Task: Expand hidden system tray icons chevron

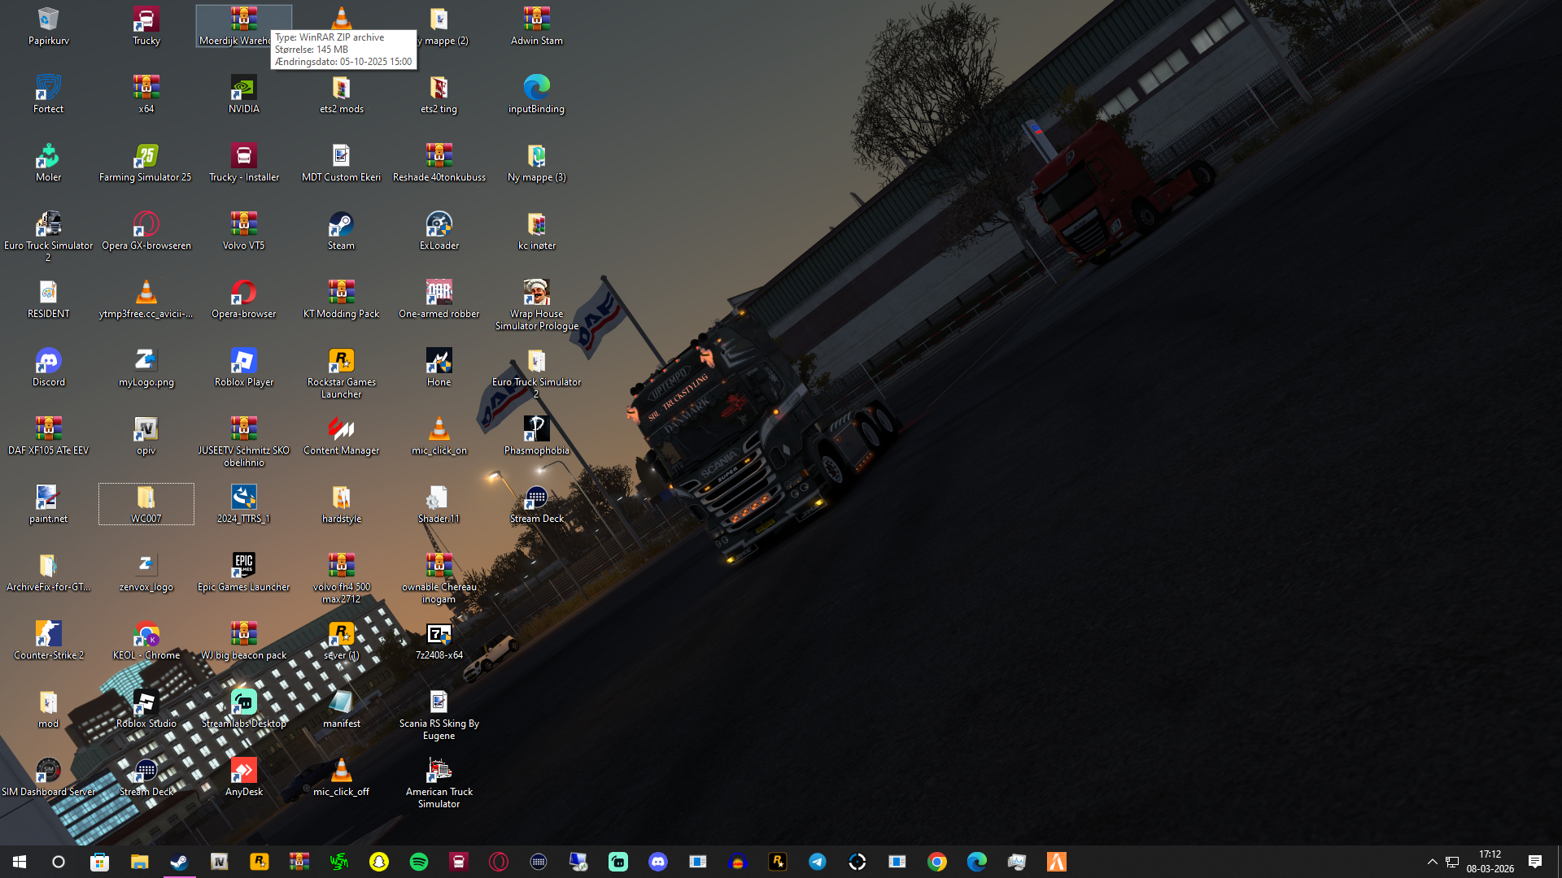Action: (x=1432, y=862)
